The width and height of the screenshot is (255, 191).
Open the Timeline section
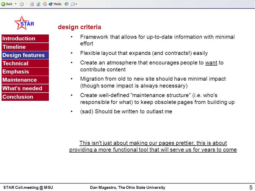25,47
